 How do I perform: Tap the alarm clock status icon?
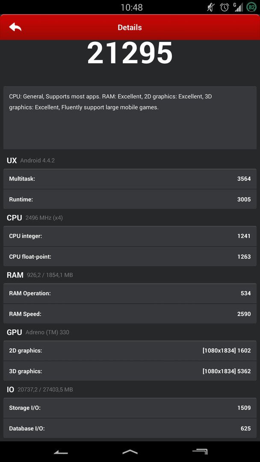225,7
